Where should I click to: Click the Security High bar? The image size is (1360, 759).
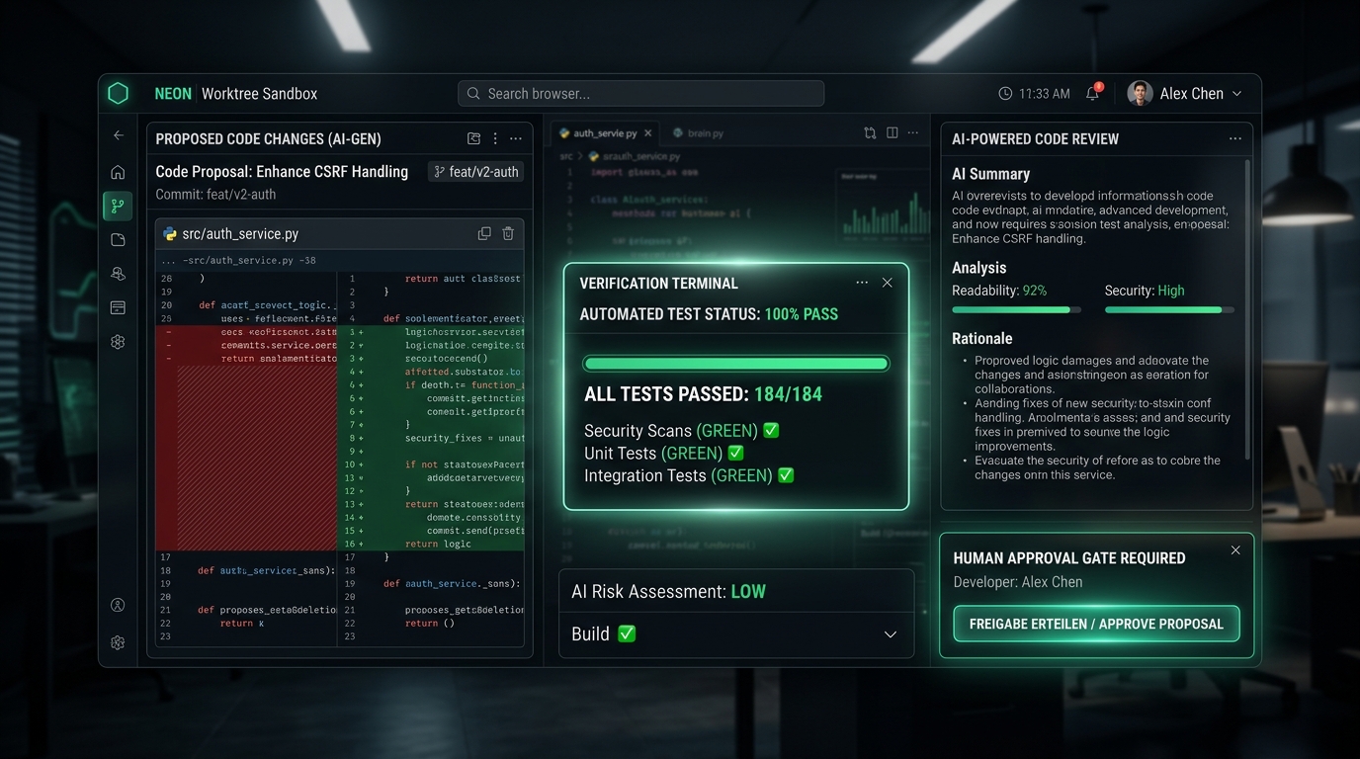pos(1169,309)
